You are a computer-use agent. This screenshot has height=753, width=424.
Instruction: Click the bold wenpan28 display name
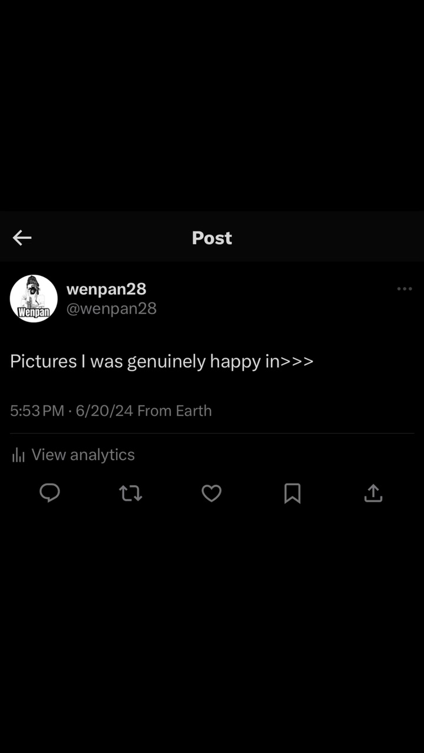coord(106,289)
